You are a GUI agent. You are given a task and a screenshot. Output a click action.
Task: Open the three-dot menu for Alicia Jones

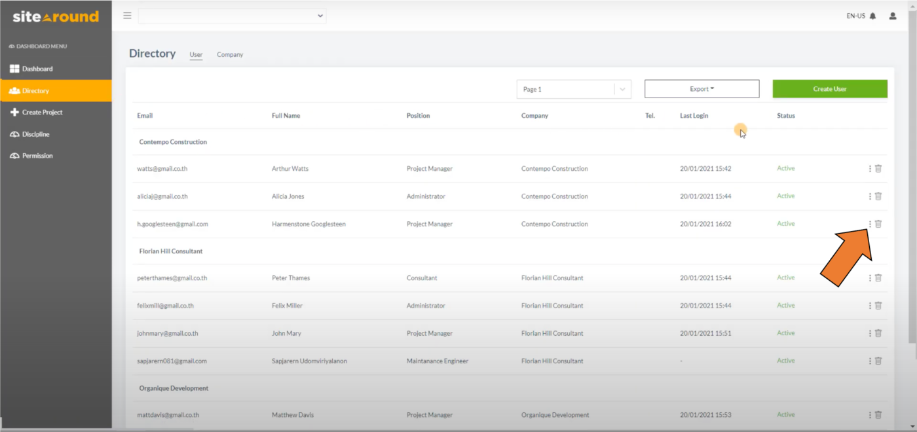870,196
